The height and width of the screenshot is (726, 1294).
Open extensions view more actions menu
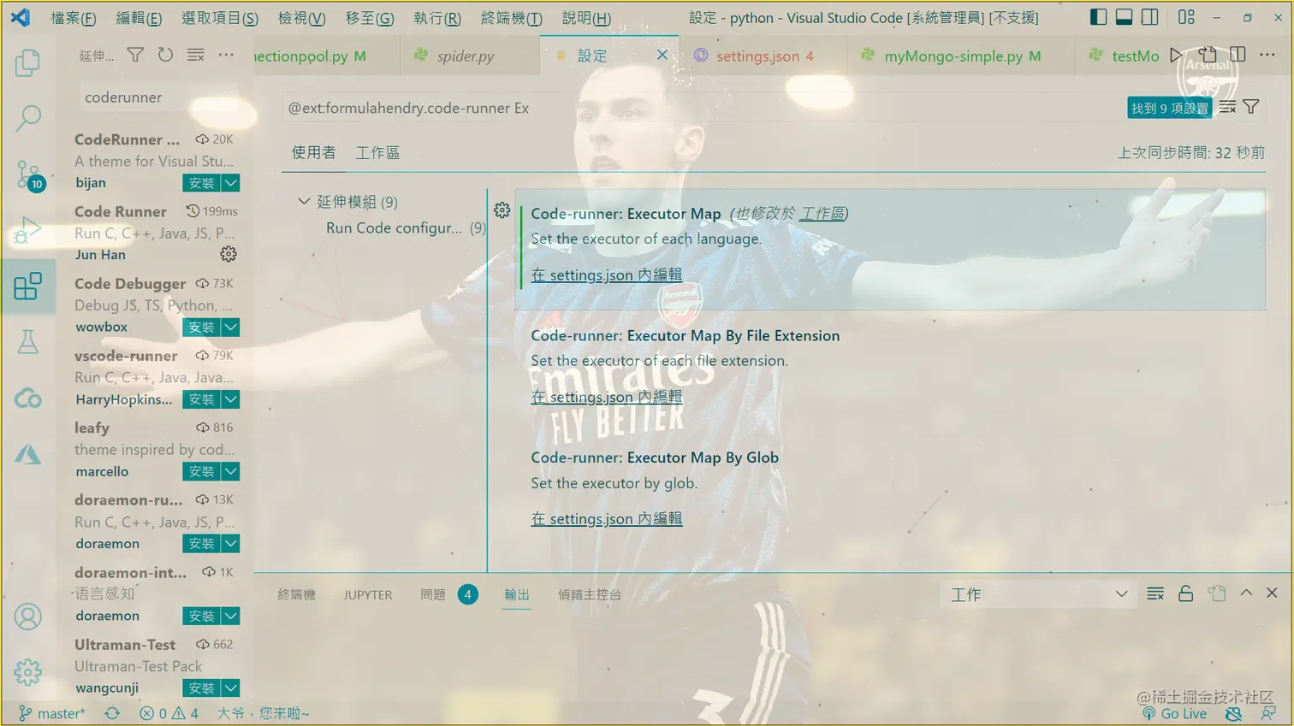point(226,56)
